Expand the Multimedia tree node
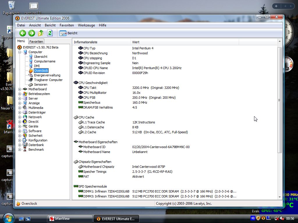 19,108
